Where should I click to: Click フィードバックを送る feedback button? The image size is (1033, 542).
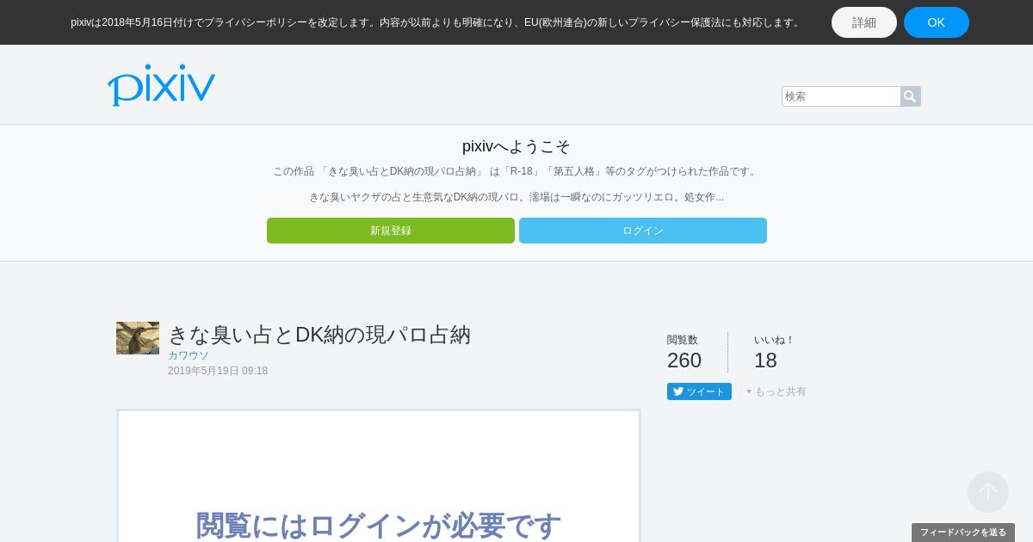963,533
